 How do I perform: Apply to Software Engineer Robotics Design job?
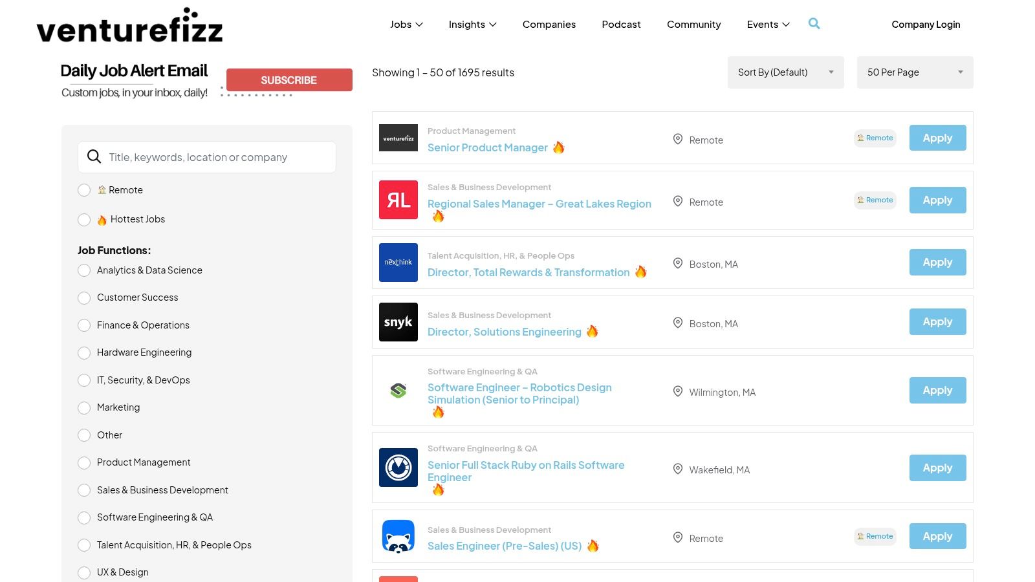pos(938,390)
